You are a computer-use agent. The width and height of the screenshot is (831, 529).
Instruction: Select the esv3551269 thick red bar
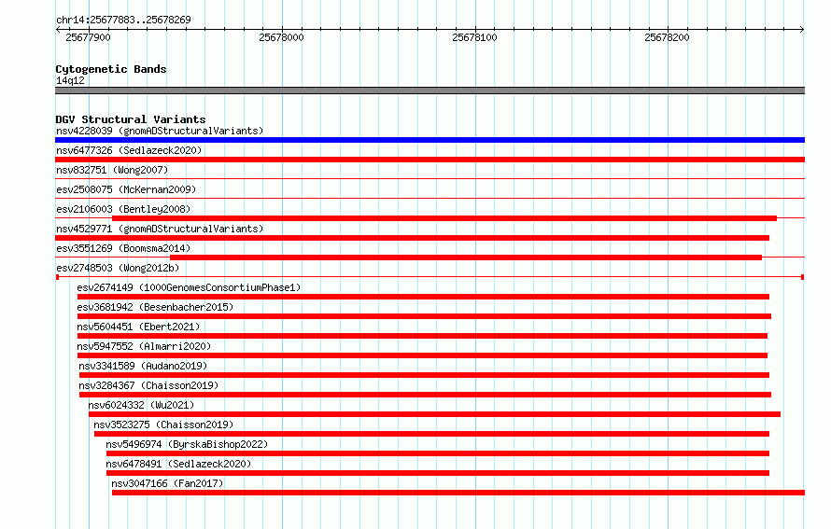coord(466,258)
